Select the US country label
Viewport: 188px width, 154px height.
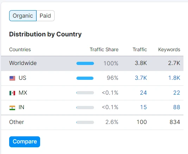point(23,78)
